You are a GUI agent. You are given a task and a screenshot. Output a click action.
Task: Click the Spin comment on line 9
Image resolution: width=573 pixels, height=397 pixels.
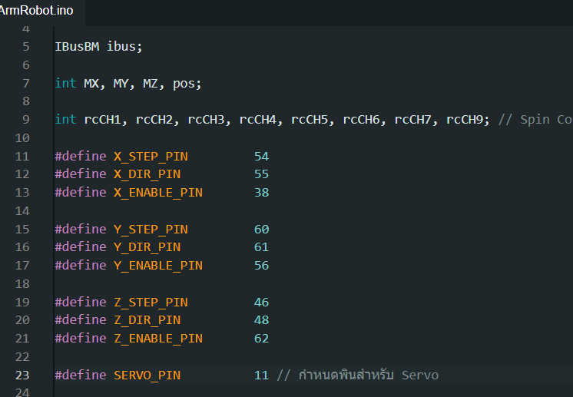click(x=535, y=120)
